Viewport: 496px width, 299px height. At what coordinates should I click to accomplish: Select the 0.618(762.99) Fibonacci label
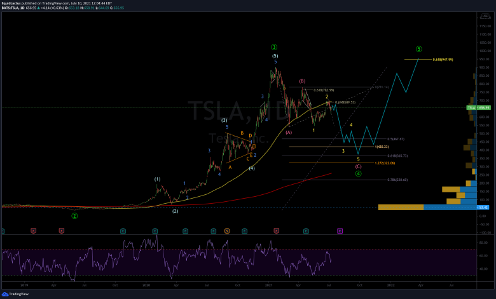point(324,90)
